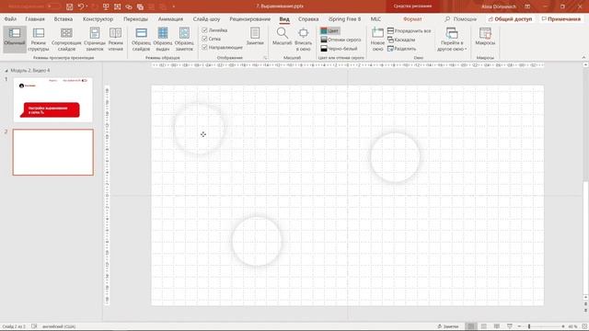This screenshot has height=331, width=589.
Task: Open the Анимация tab
Action: (x=170, y=18)
